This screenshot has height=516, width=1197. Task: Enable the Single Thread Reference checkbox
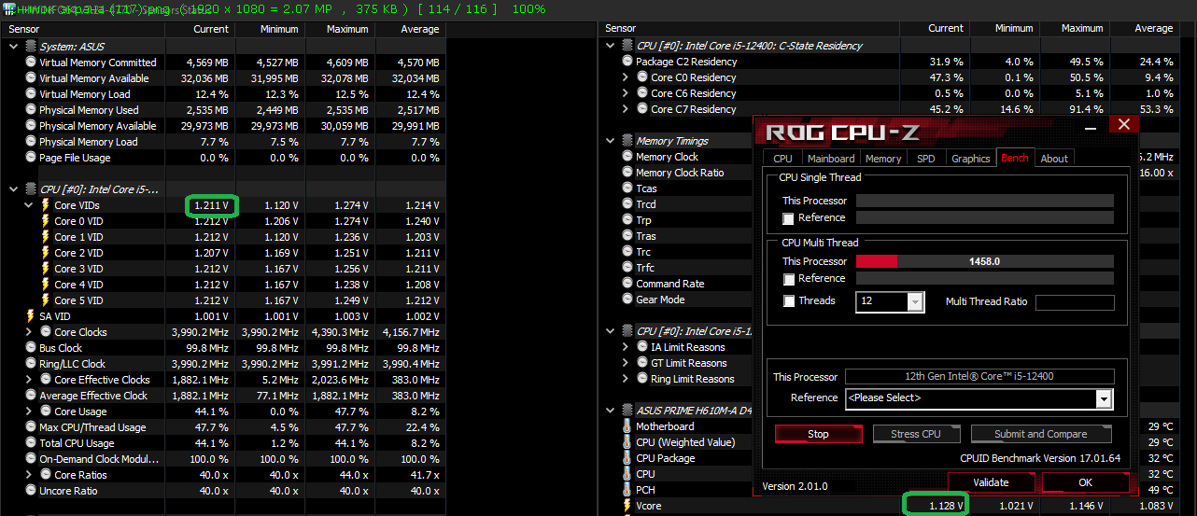[x=789, y=218]
